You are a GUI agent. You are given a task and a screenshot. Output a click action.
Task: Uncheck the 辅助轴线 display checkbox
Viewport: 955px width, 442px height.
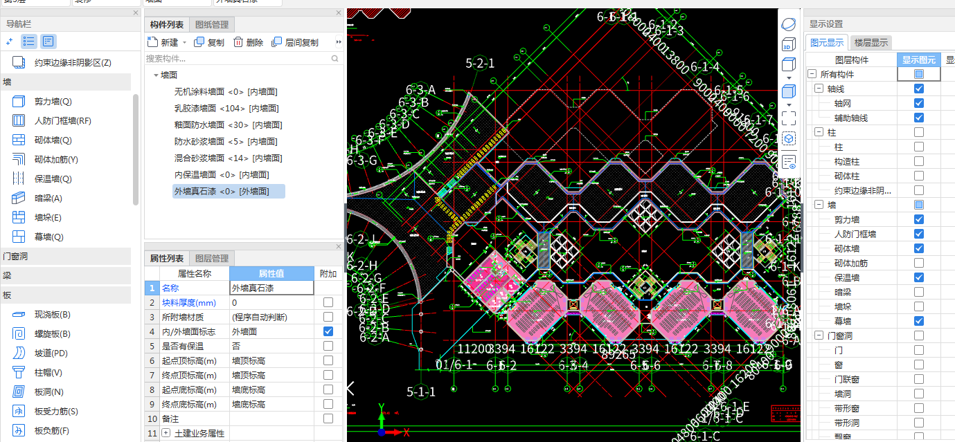click(x=919, y=118)
